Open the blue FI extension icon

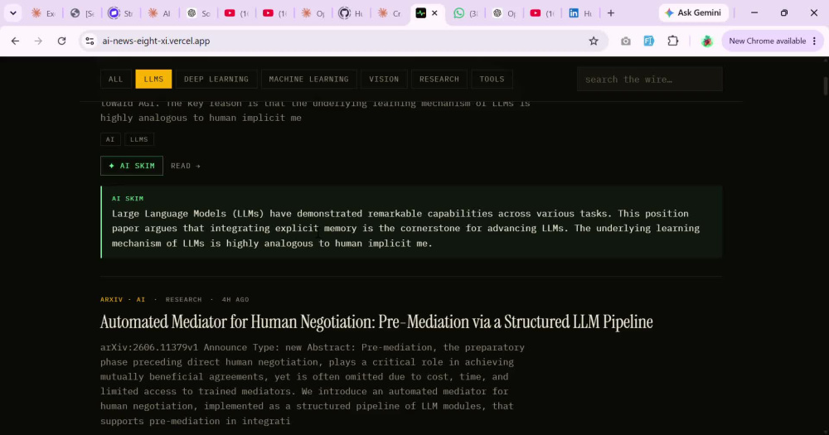point(649,41)
